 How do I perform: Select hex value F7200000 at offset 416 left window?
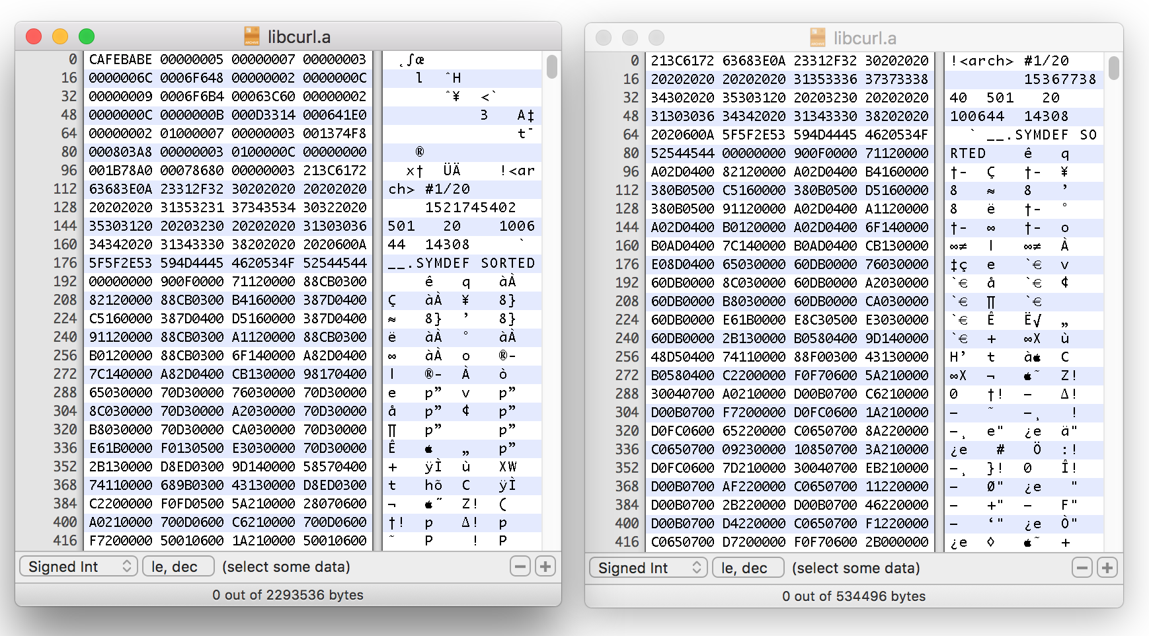120,541
